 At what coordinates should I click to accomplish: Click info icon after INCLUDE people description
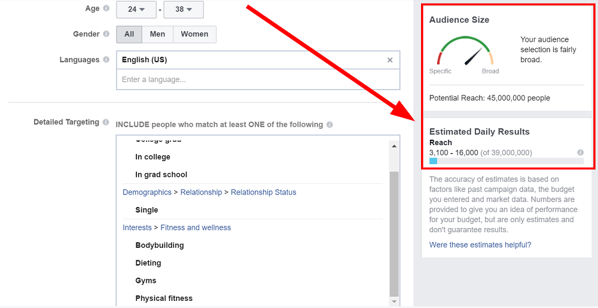tap(330, 125)
